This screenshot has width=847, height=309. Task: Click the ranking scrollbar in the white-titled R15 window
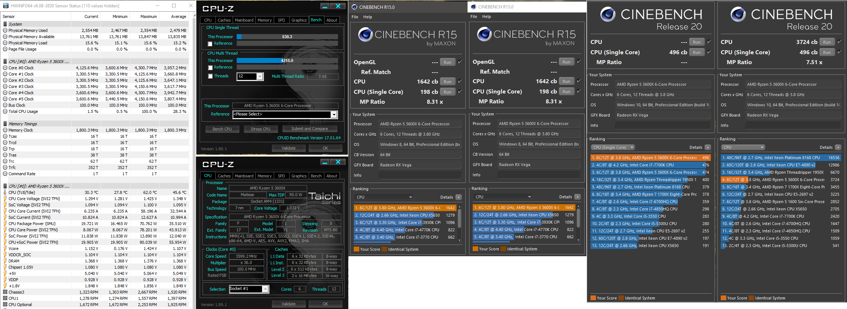coord(579,223)
